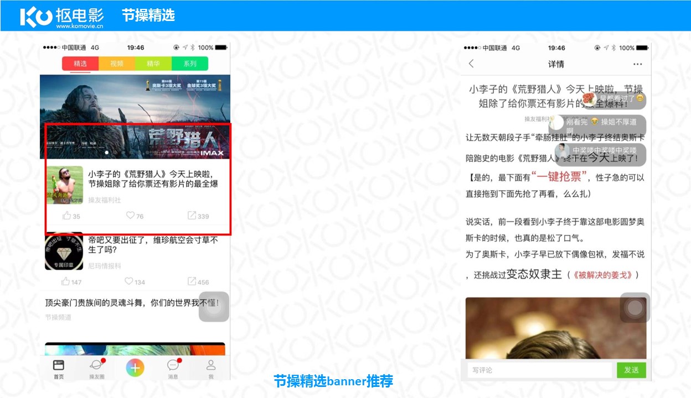Open the 首页 home icon in bottom bar
The image size is (691, 398).
58,369
